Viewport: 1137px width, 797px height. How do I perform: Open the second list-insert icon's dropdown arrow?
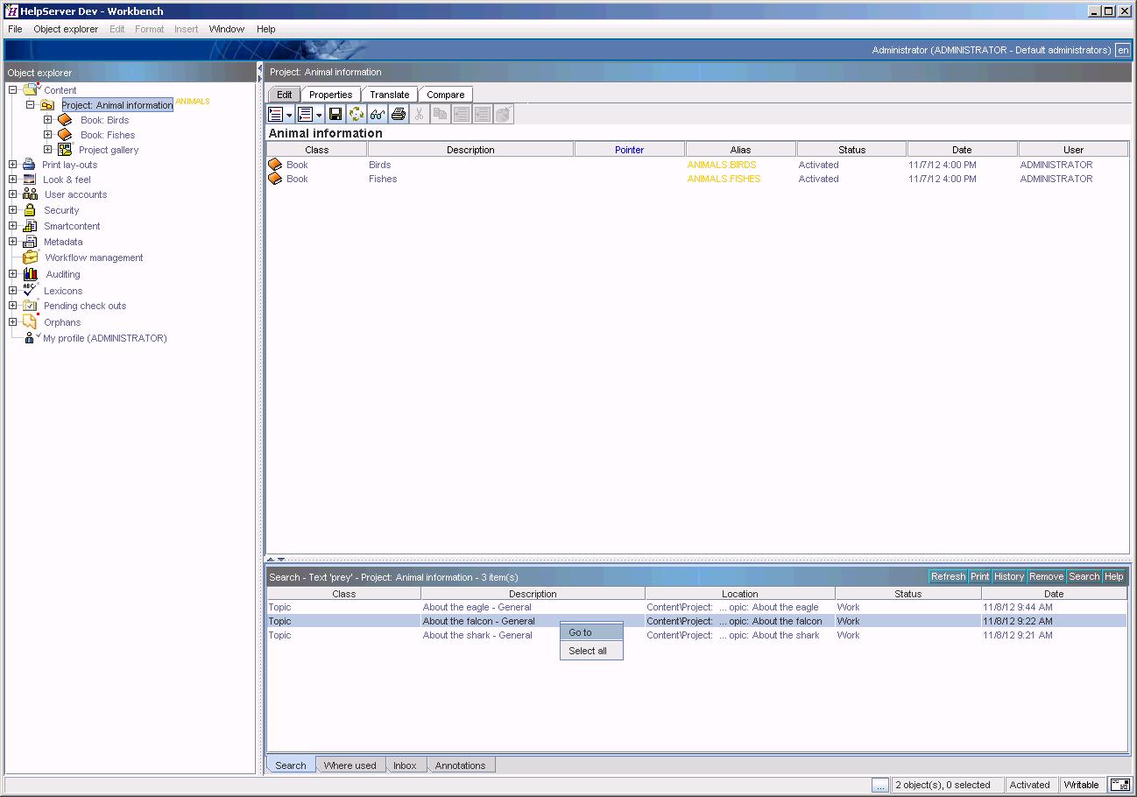(x=319, y=115)
